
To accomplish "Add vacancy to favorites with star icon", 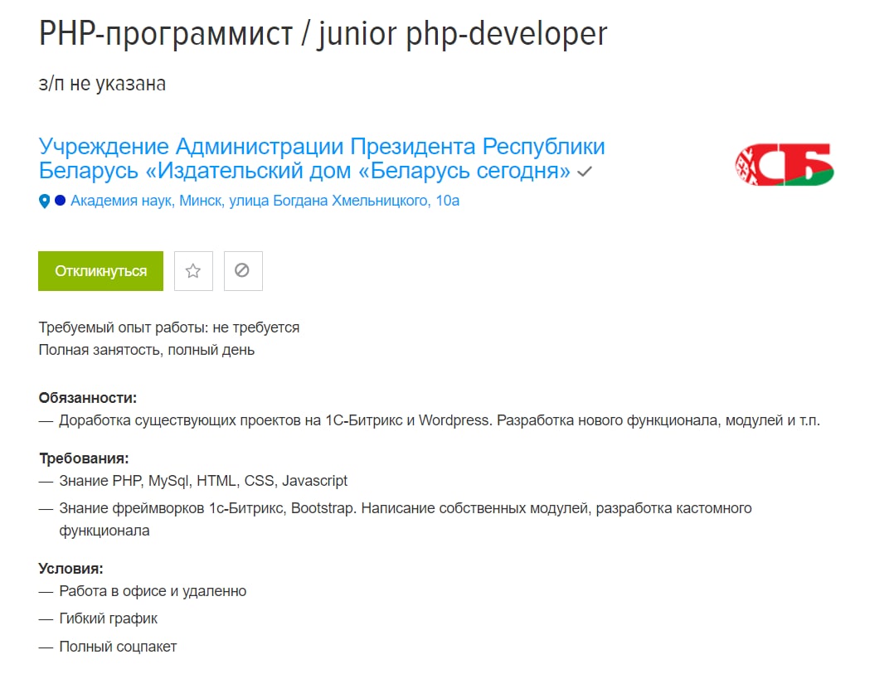I will pyautogui.click(x=193, y=271).
